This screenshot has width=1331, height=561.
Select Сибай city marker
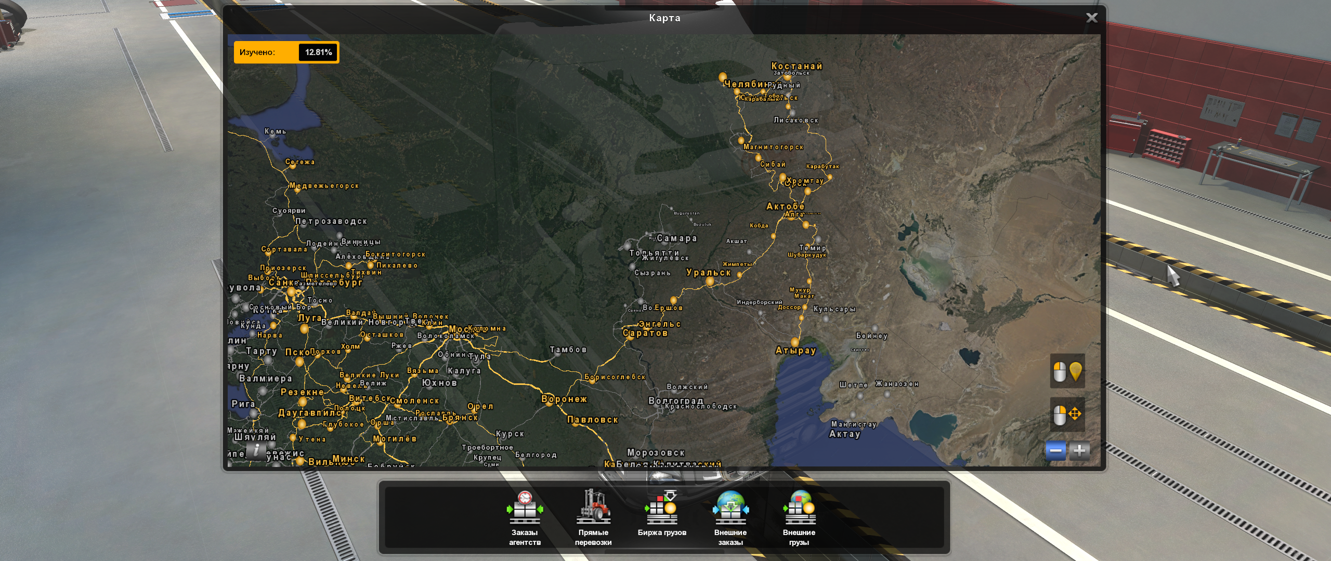758,158
